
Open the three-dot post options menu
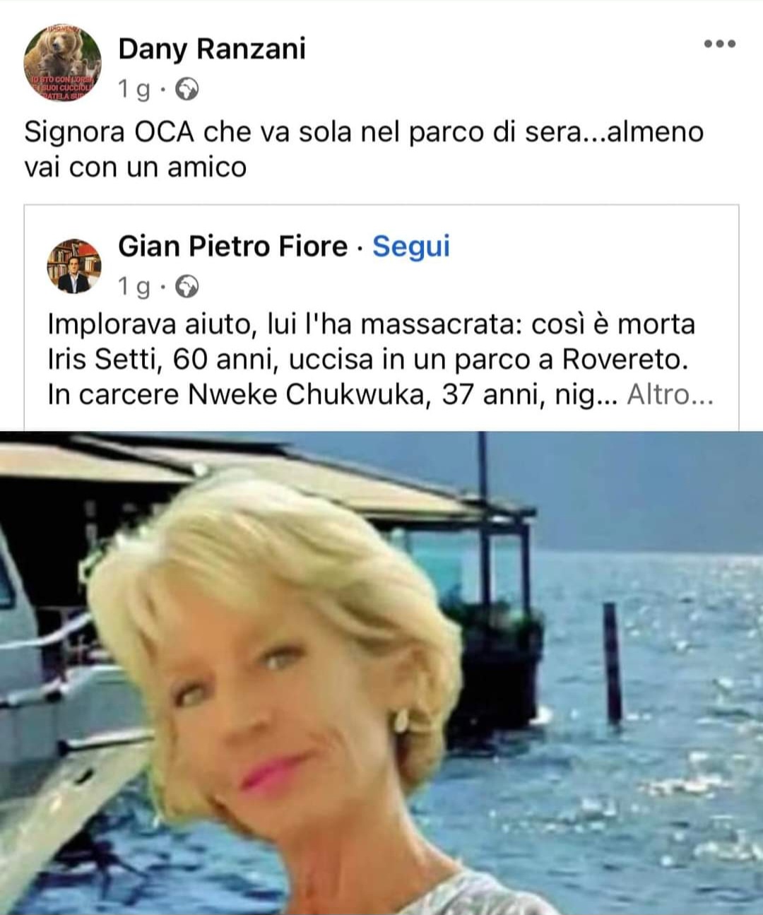coord(720,44)
